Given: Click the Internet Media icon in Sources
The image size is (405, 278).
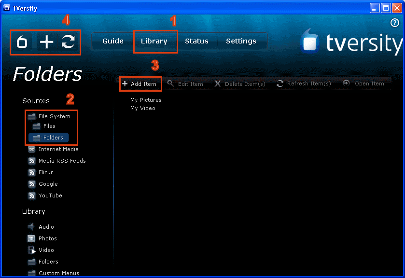Looking at the screenshot, I should (x=31, y=149).
